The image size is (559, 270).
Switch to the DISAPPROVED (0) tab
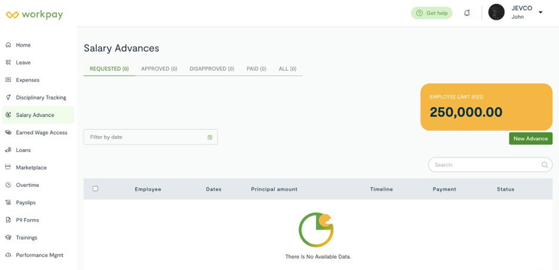212,69
